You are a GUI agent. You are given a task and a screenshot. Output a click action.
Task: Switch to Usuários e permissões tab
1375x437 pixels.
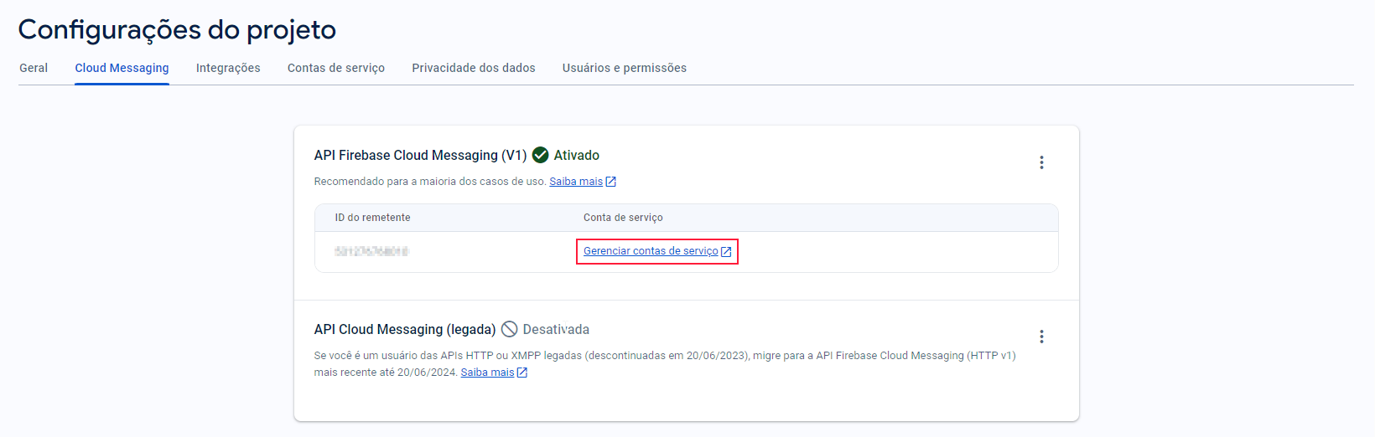coord(625,68)
